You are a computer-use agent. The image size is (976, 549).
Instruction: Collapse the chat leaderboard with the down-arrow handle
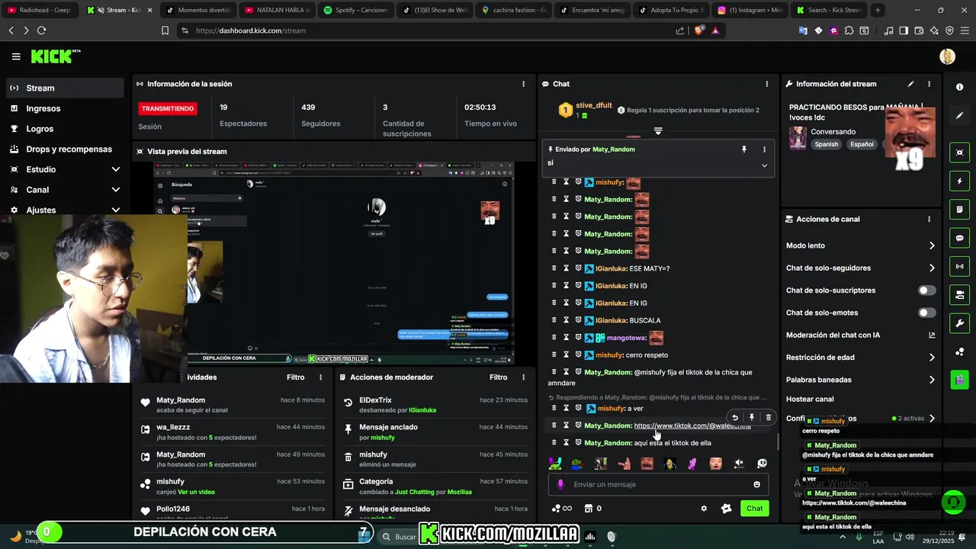658,131
